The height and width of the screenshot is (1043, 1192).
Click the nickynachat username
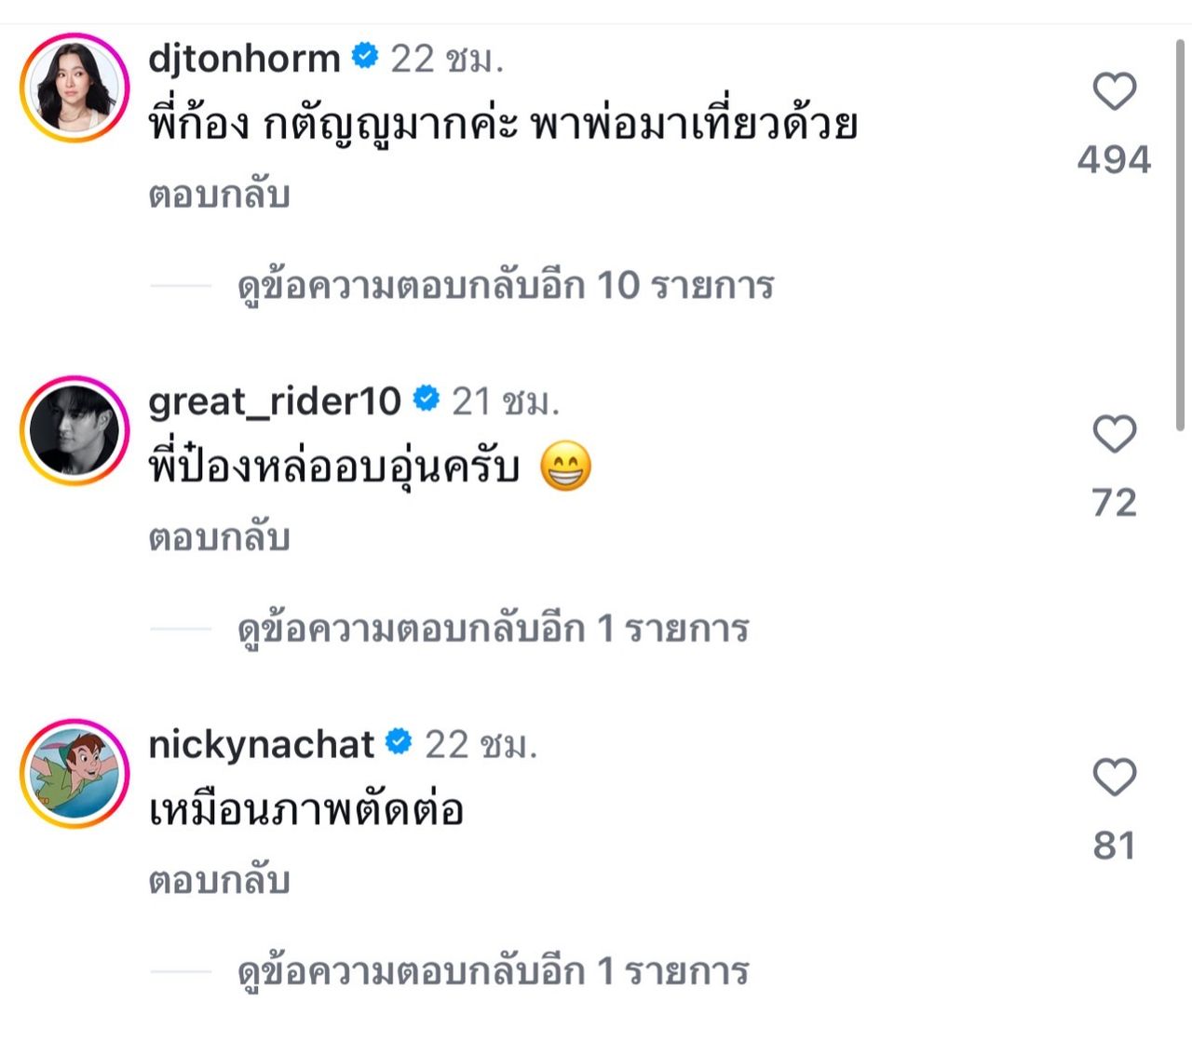tap(261, 743)
